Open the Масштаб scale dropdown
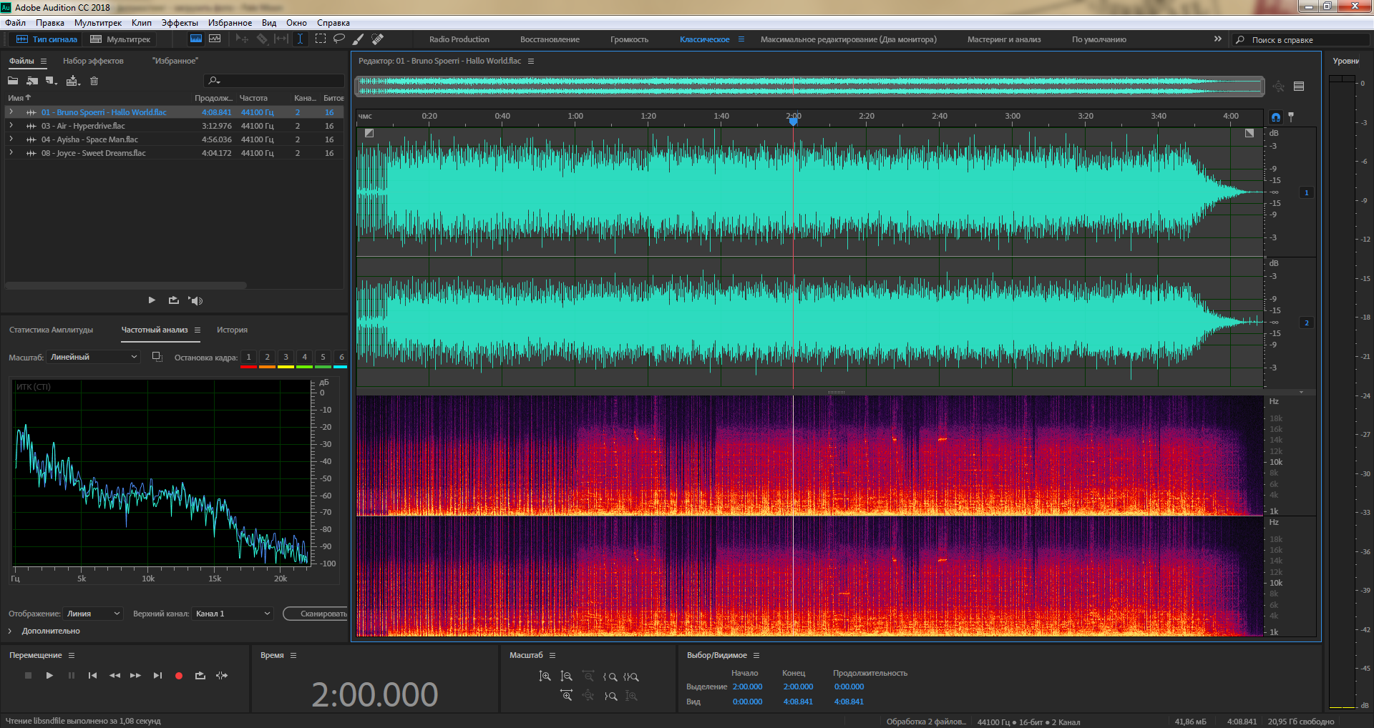The height and width of the screenshot is (728, 1374). 94,357
